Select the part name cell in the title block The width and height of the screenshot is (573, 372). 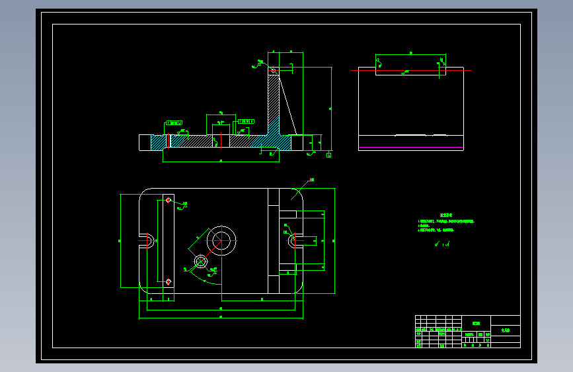click(506, 330)
